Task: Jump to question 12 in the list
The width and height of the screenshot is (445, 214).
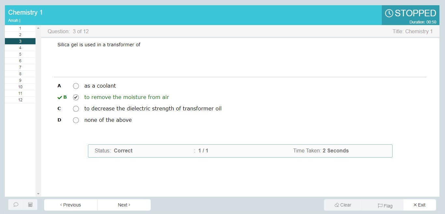Action: 20,100
